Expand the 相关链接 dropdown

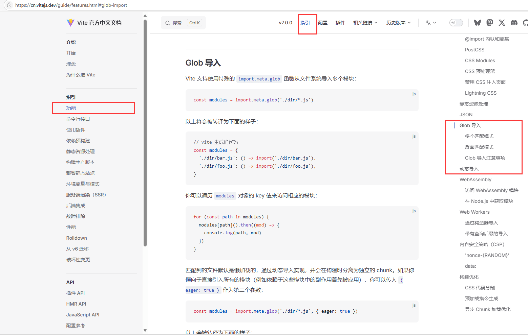(x=365, y=23)
